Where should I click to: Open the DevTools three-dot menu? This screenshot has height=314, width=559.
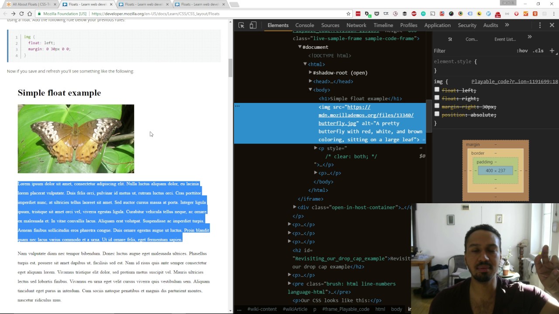(x=540, y=25)
